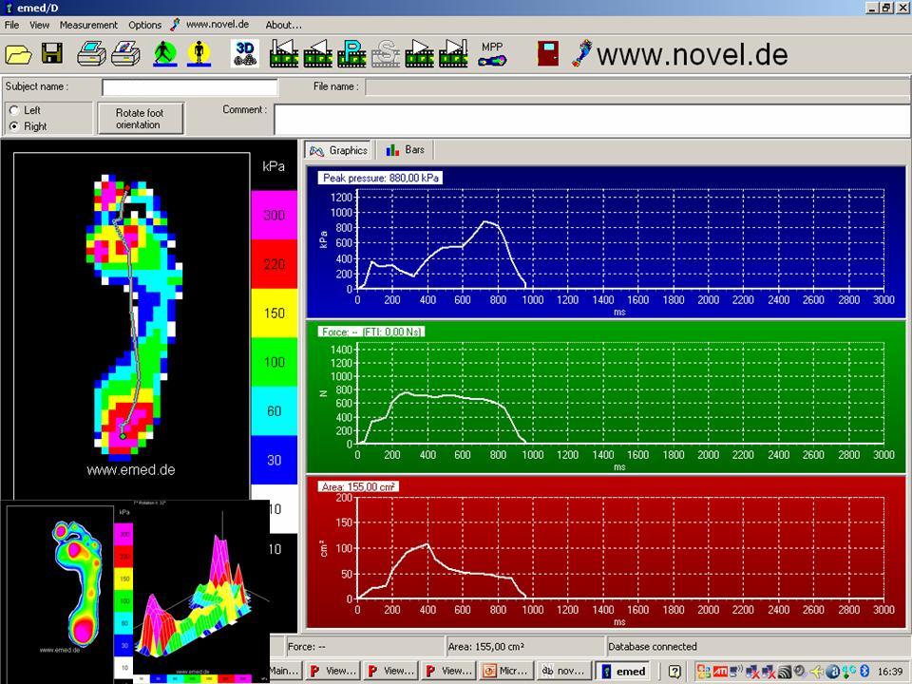
Task: Click the greyed S filmstrip icon
Action: pyautogui.click(x=387, y=53)
